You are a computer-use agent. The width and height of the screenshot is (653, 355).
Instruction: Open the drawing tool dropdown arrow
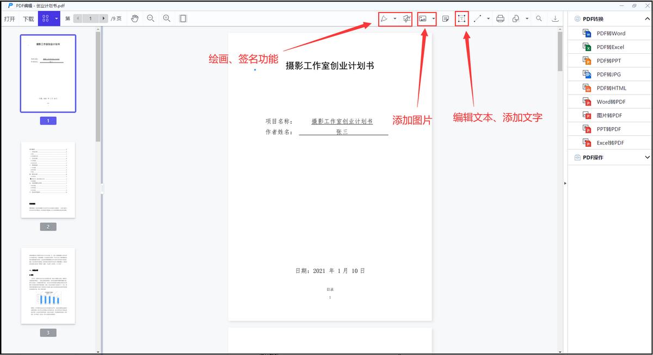pyautogui.click(x=395, y=18)
